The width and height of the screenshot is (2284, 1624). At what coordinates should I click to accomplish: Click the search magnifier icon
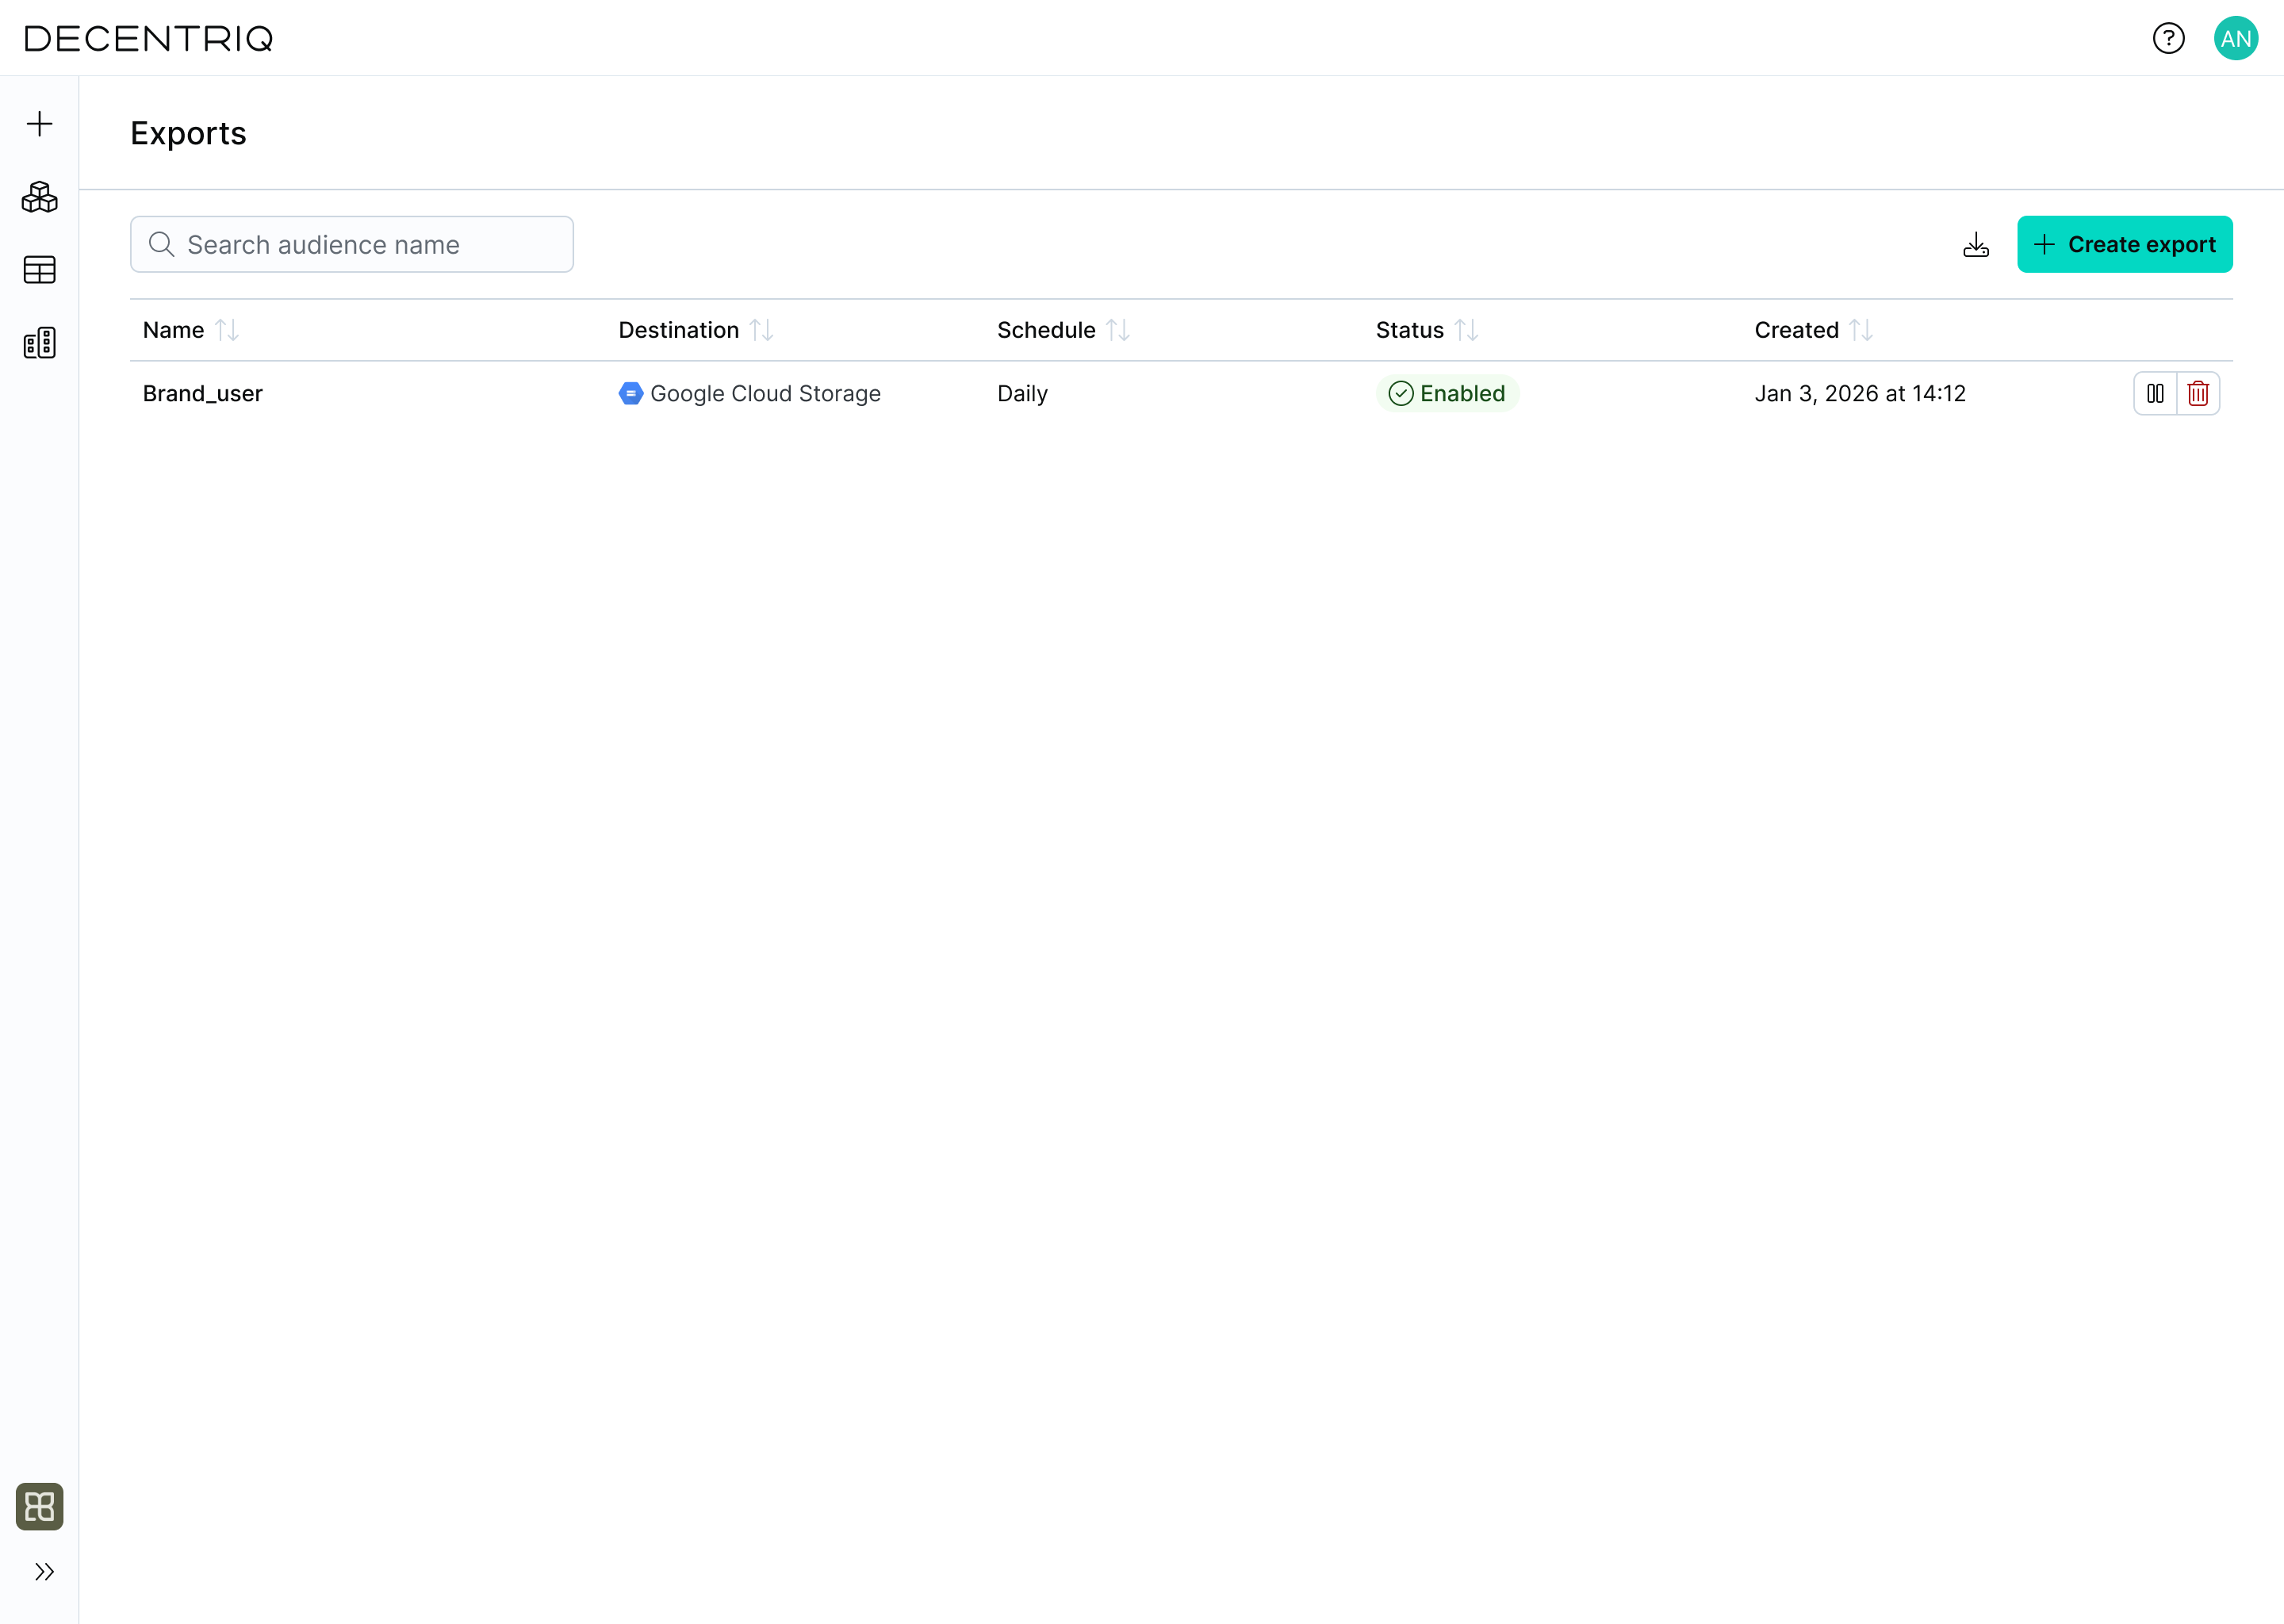161,244
